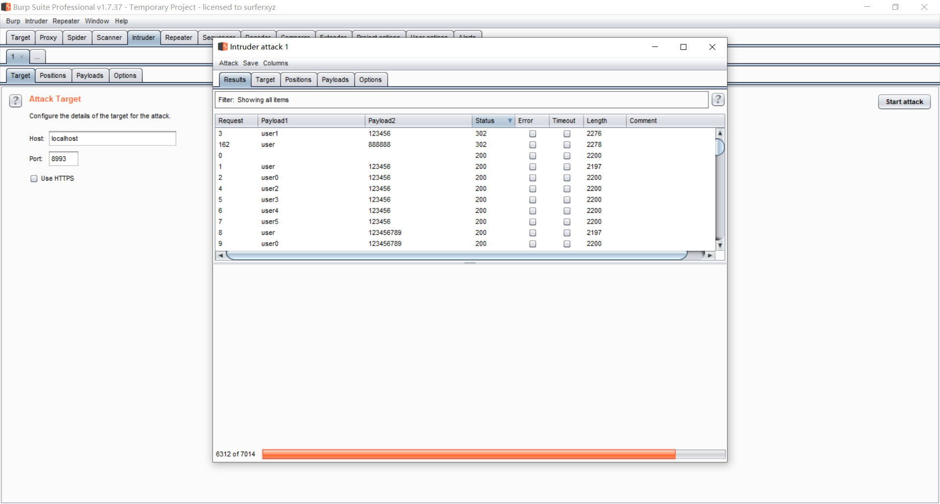
Task: Mark the Error checkbox for request 162
Action: click(532, 144)
